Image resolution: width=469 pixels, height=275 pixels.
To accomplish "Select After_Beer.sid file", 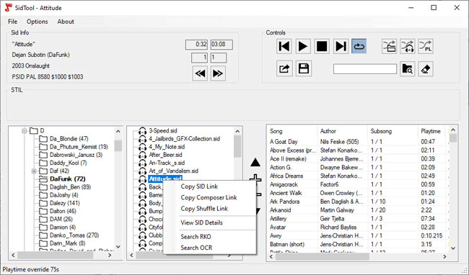I will click(165, 155).
